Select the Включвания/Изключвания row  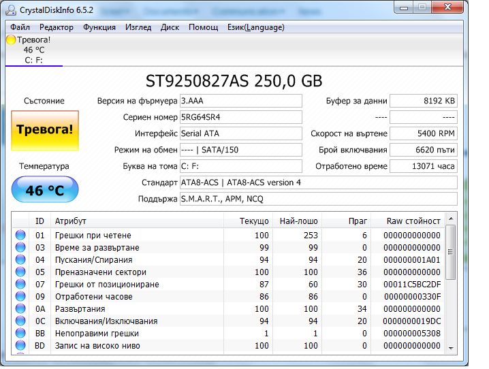(x=228, y=321)
